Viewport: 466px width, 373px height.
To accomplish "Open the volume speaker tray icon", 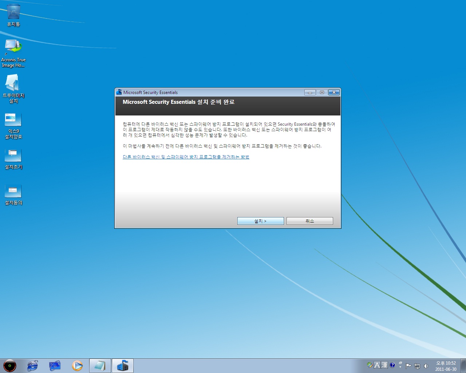I will (426, 366).
